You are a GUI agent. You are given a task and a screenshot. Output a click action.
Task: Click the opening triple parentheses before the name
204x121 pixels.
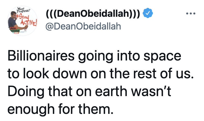51,13
